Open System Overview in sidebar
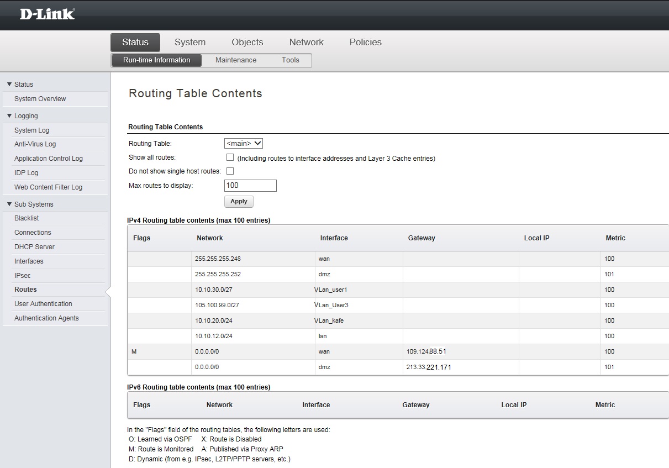Screen dimensions: 669x468 pyautogui.click(x=40, y=99)
